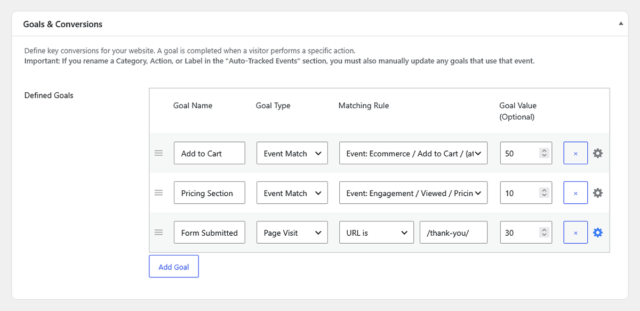Open Page Visit goal type dropdown

[x=292, y=233]
